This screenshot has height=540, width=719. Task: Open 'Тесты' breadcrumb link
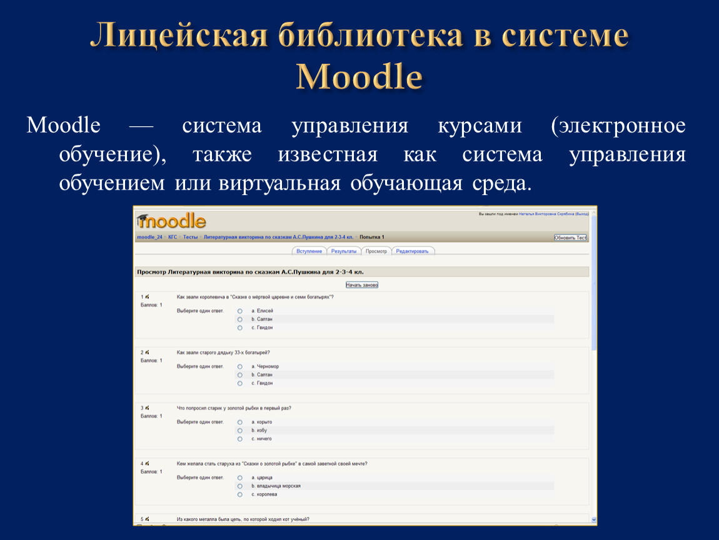click(x=190, y=237)
